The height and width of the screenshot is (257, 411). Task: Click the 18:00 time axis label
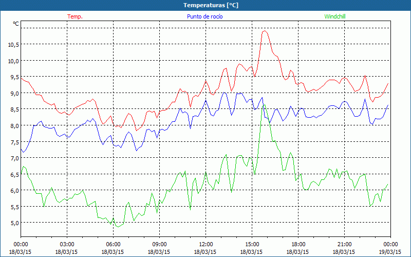point(298,245)
